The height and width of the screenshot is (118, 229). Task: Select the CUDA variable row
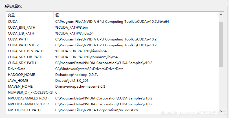click(x=13, y=22)
